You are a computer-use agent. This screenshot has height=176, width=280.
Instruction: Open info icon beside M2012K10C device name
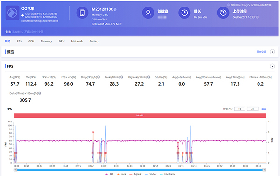coord(115,10)
